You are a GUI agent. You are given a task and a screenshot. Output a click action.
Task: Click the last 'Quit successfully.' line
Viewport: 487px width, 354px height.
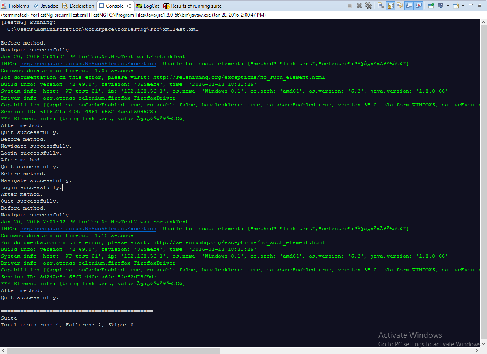pos(30,297)
